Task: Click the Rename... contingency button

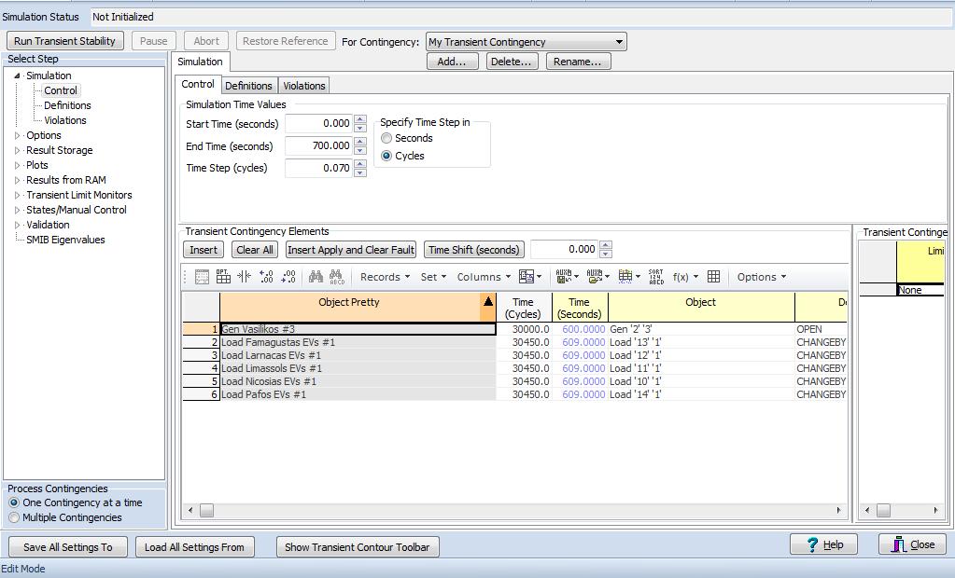Action: pos(577,62)
